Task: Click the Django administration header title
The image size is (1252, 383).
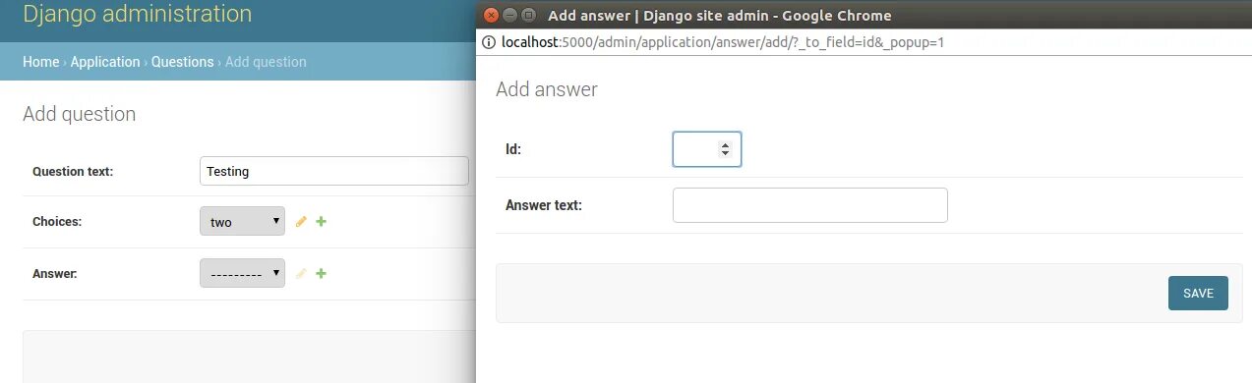Action: click(x=137, y=15)
